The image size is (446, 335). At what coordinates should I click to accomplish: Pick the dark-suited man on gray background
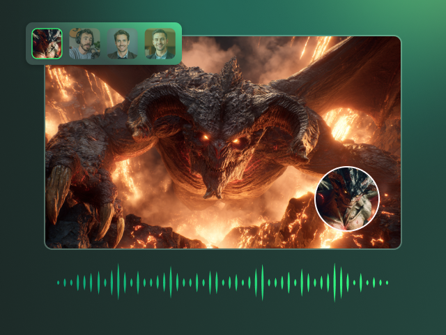(x=123, y=43)
